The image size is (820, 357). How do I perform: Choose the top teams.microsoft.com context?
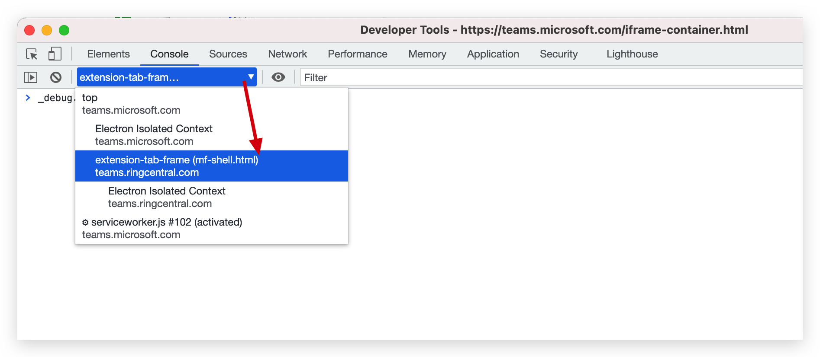[x=212, y=104]
